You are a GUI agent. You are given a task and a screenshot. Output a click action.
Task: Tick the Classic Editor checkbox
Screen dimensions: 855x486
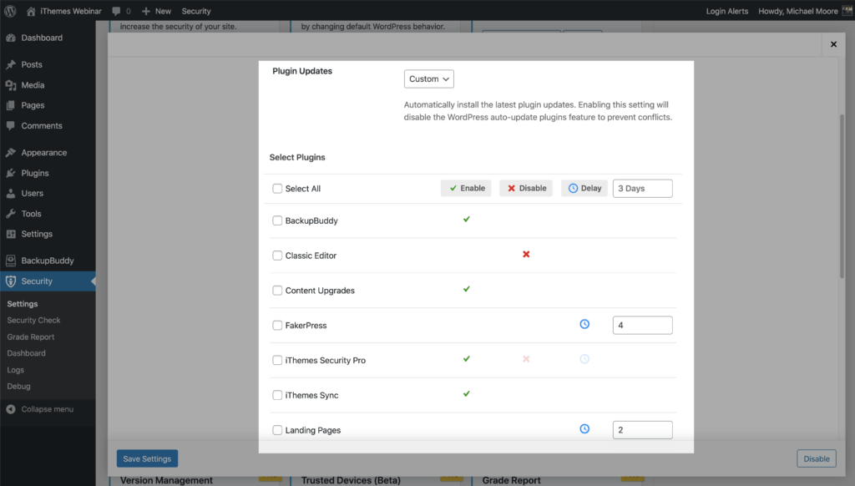pos(277,256)
